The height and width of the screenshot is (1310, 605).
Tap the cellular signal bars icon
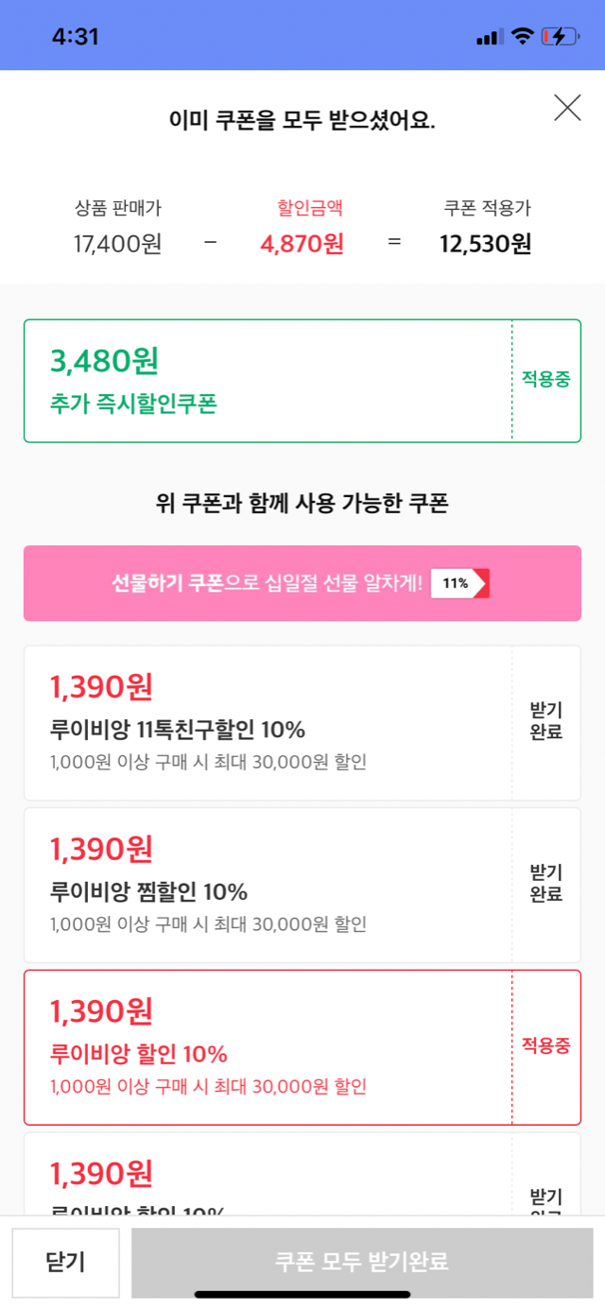(490, 38)
